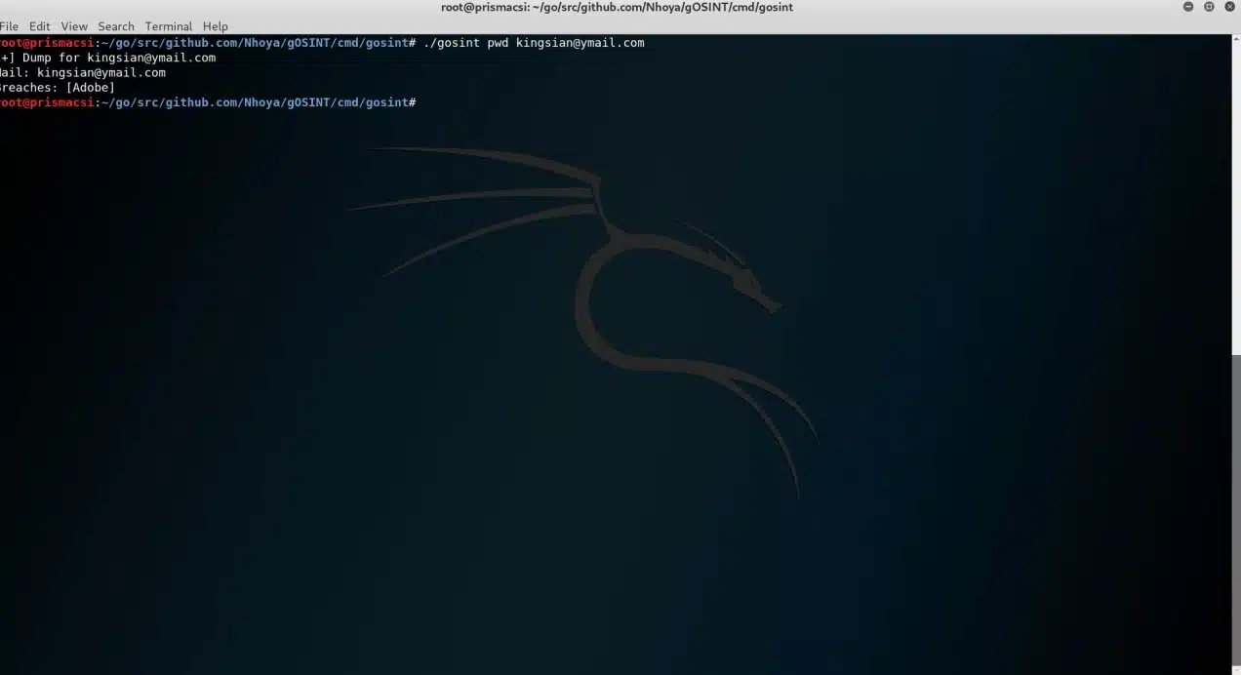Click the './gosint pwd' command text
Screen dimensions: 1241x675
click(x=466, y=43)
